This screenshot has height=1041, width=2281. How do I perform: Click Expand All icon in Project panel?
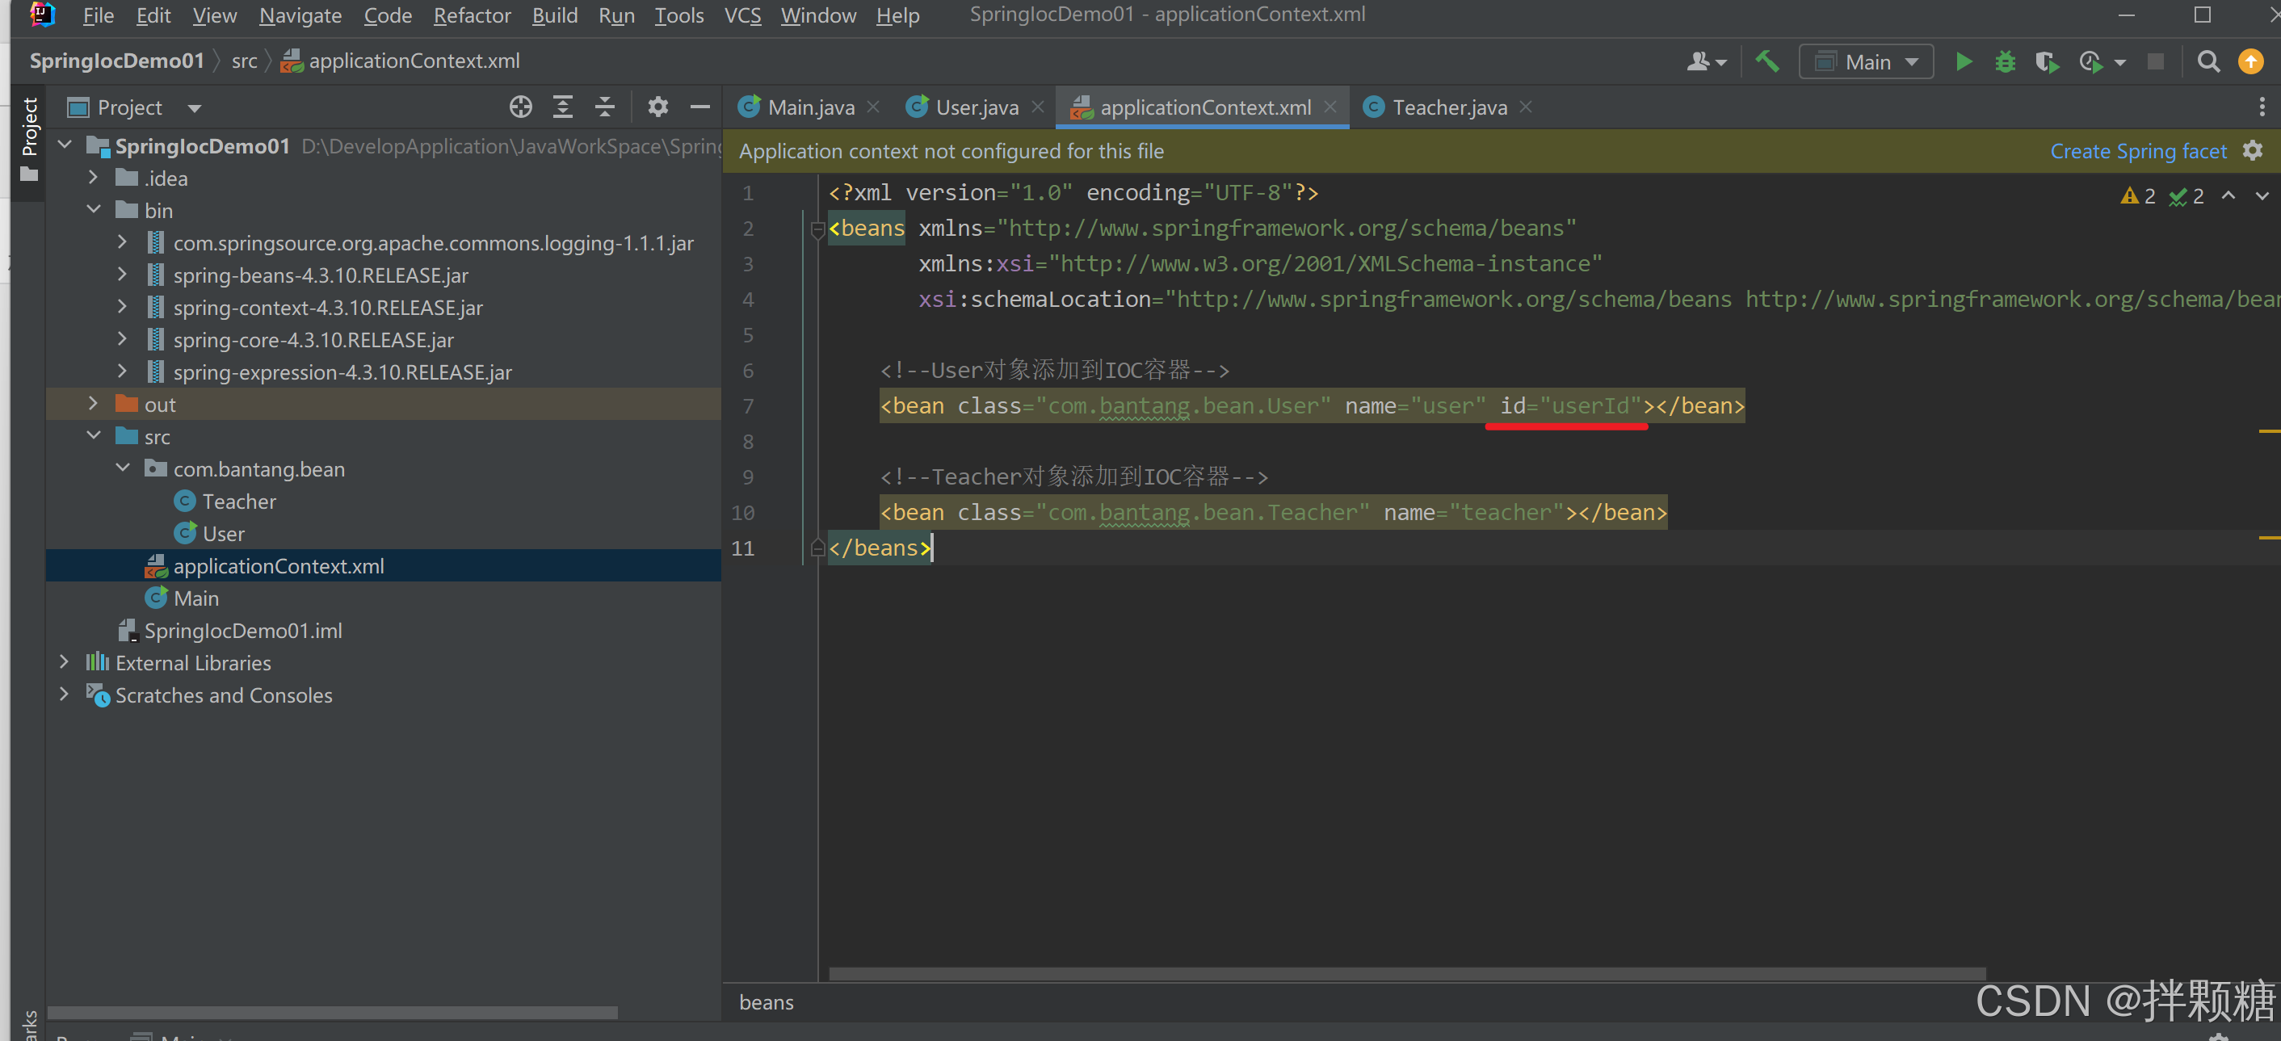coord(563,108)
